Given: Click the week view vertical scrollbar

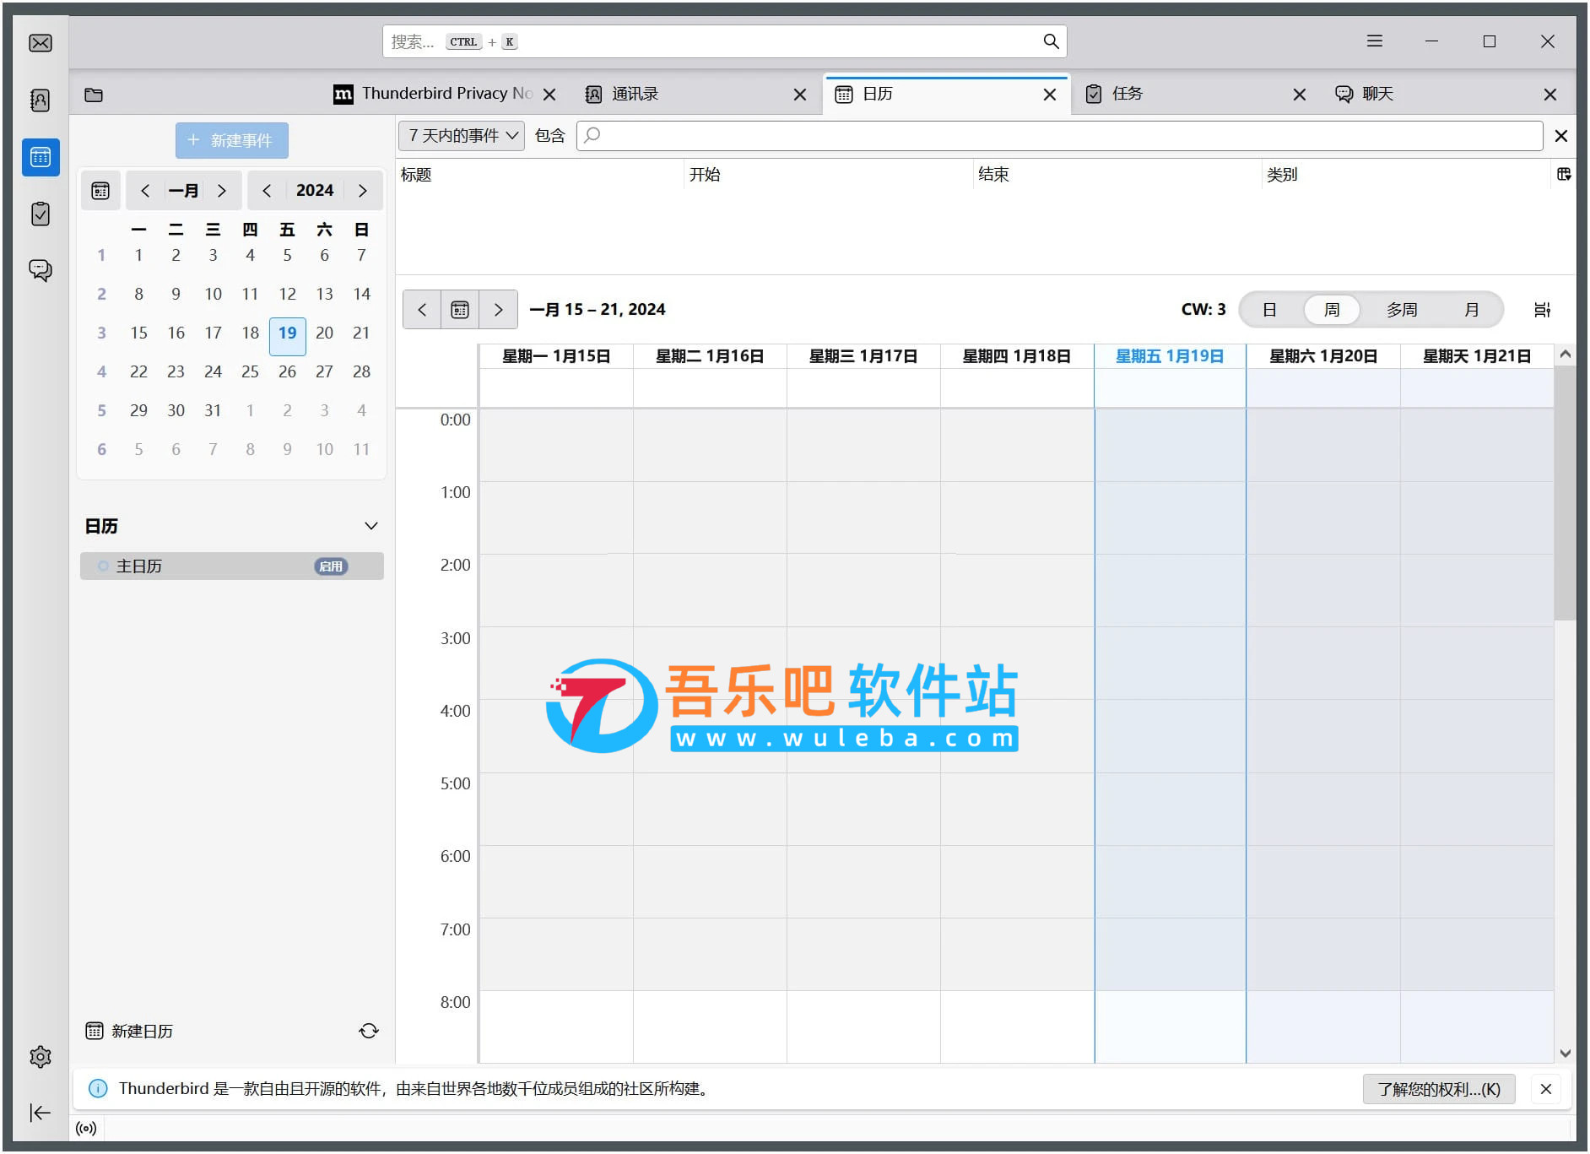Looking at the screenshot, I should pos(1565,507).
